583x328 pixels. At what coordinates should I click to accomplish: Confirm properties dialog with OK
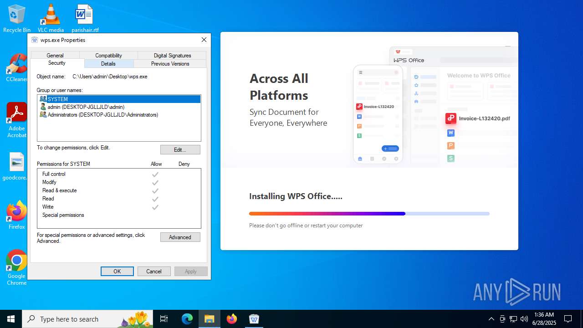tap(117, 271)
